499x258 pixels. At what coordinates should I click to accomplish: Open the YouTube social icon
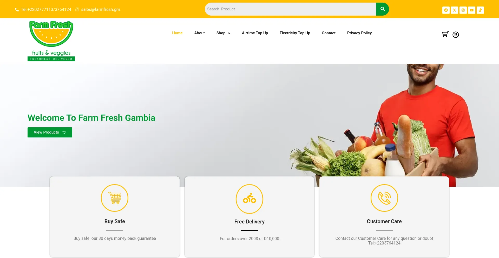(x=472, y=10)
